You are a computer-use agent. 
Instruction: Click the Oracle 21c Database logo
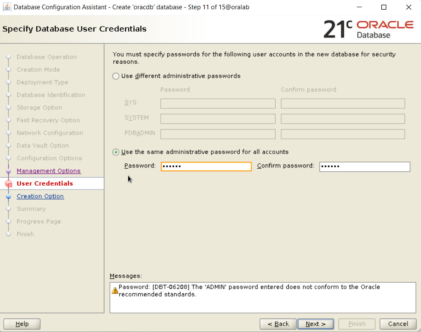pyautogui.click(x=368, y=29)
